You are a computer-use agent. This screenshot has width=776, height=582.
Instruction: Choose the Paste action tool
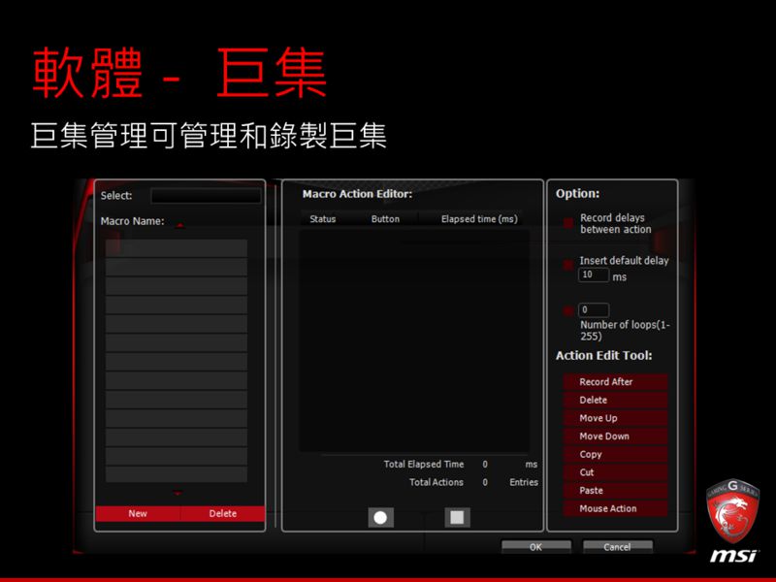coord(615,491)
